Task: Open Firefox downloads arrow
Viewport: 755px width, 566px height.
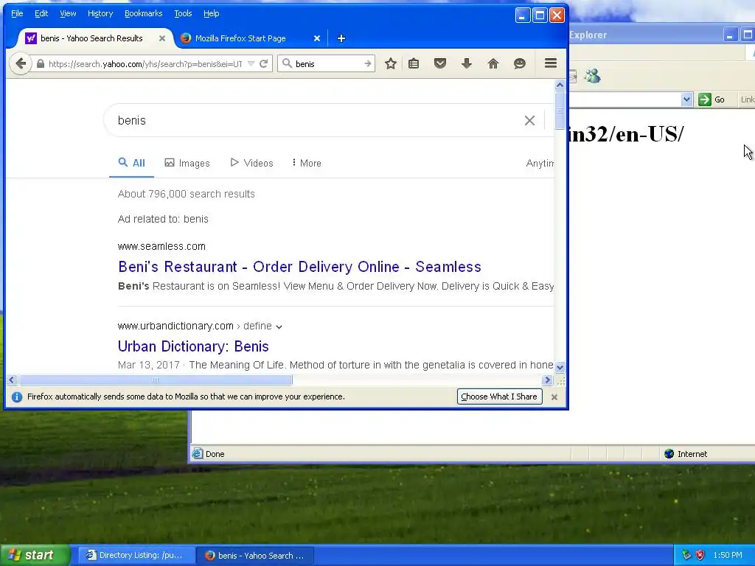Action: pos(467,63)
